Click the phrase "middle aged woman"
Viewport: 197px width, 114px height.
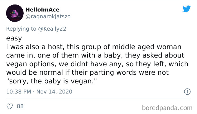[x=147, y=47]
